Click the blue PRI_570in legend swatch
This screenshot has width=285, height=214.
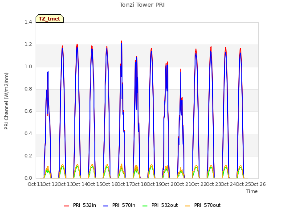tap(106, 206)
